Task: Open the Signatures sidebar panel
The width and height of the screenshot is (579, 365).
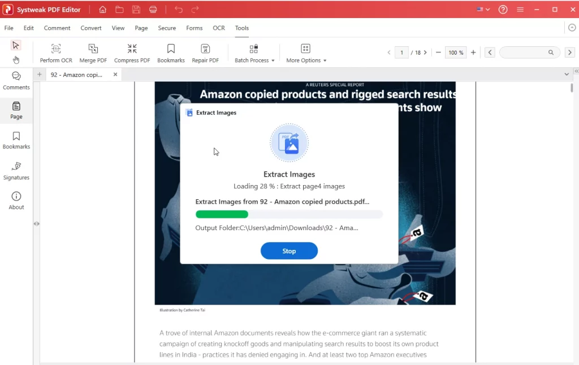Action: 16,171
